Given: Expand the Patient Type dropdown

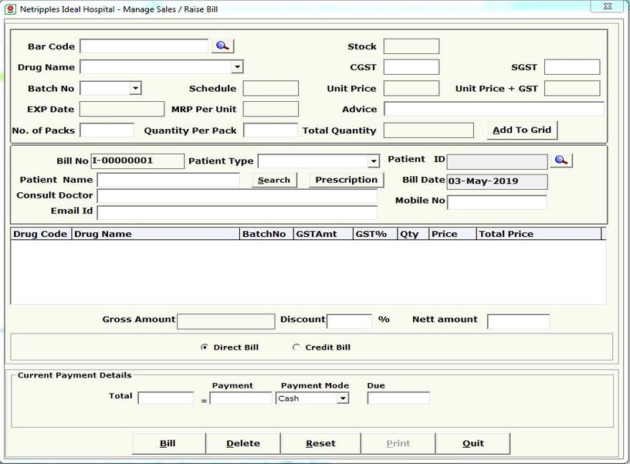Looking at the screenshot, I should (x=374, y=161).
